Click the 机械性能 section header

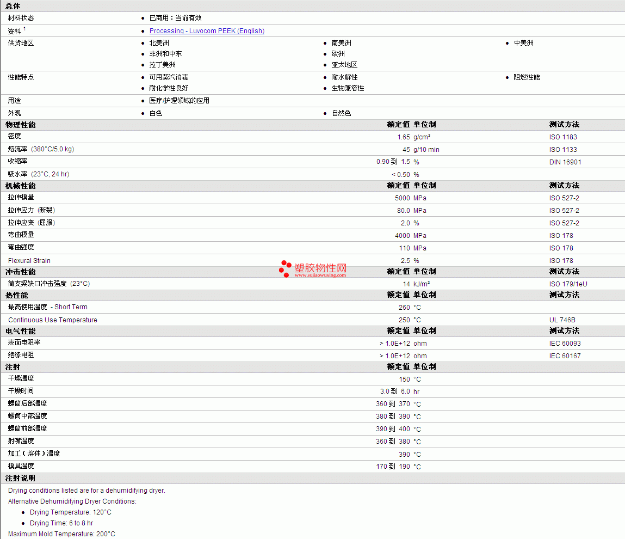[20, 186]
